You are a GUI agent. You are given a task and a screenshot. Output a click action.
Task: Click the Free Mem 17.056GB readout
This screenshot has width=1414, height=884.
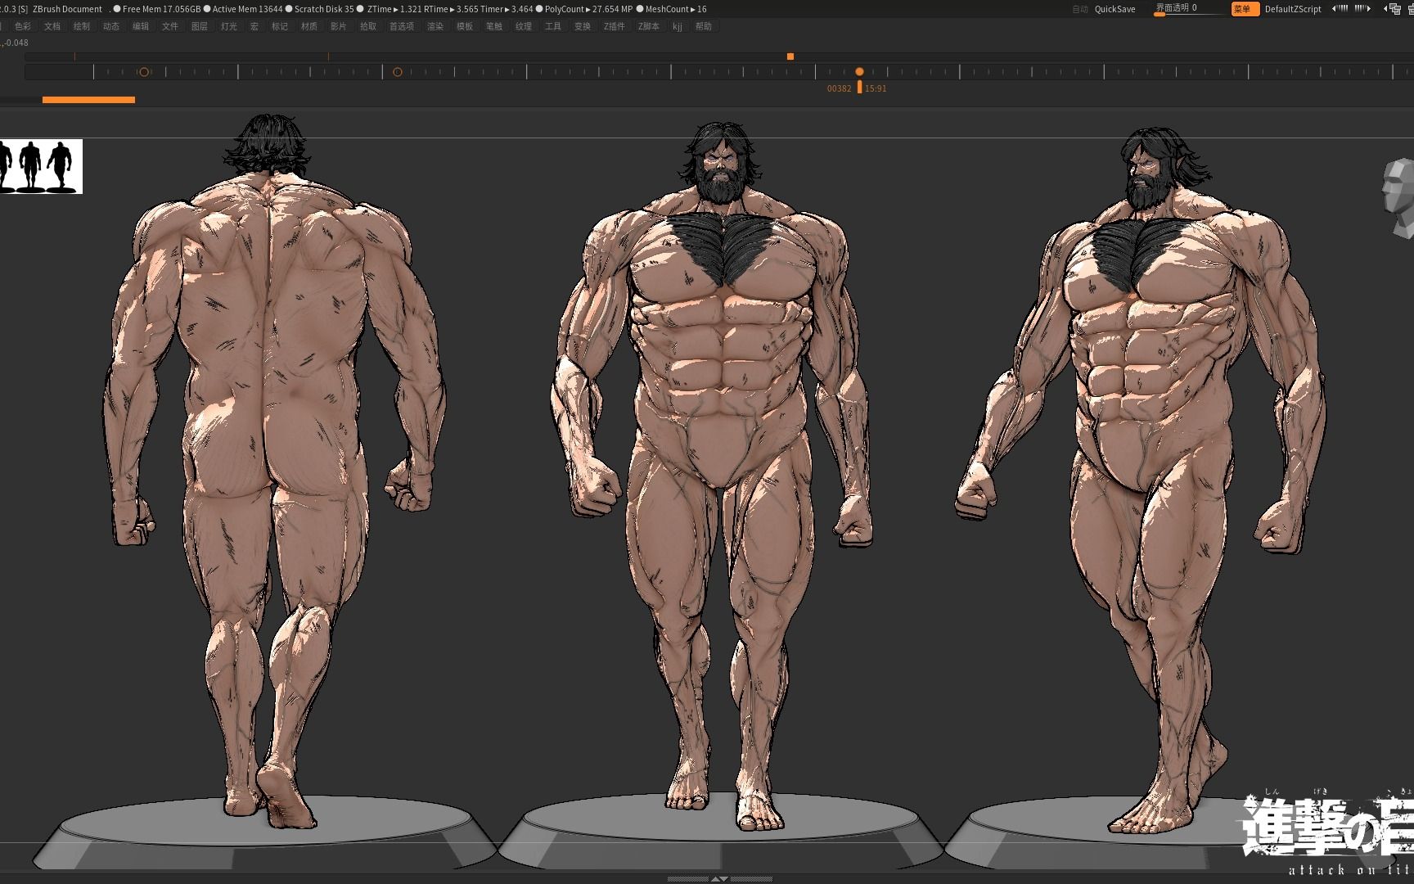tap(161, 9)
